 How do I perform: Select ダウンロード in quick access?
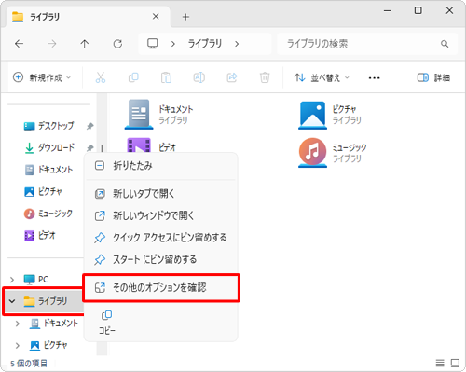(x=49, y=147)
